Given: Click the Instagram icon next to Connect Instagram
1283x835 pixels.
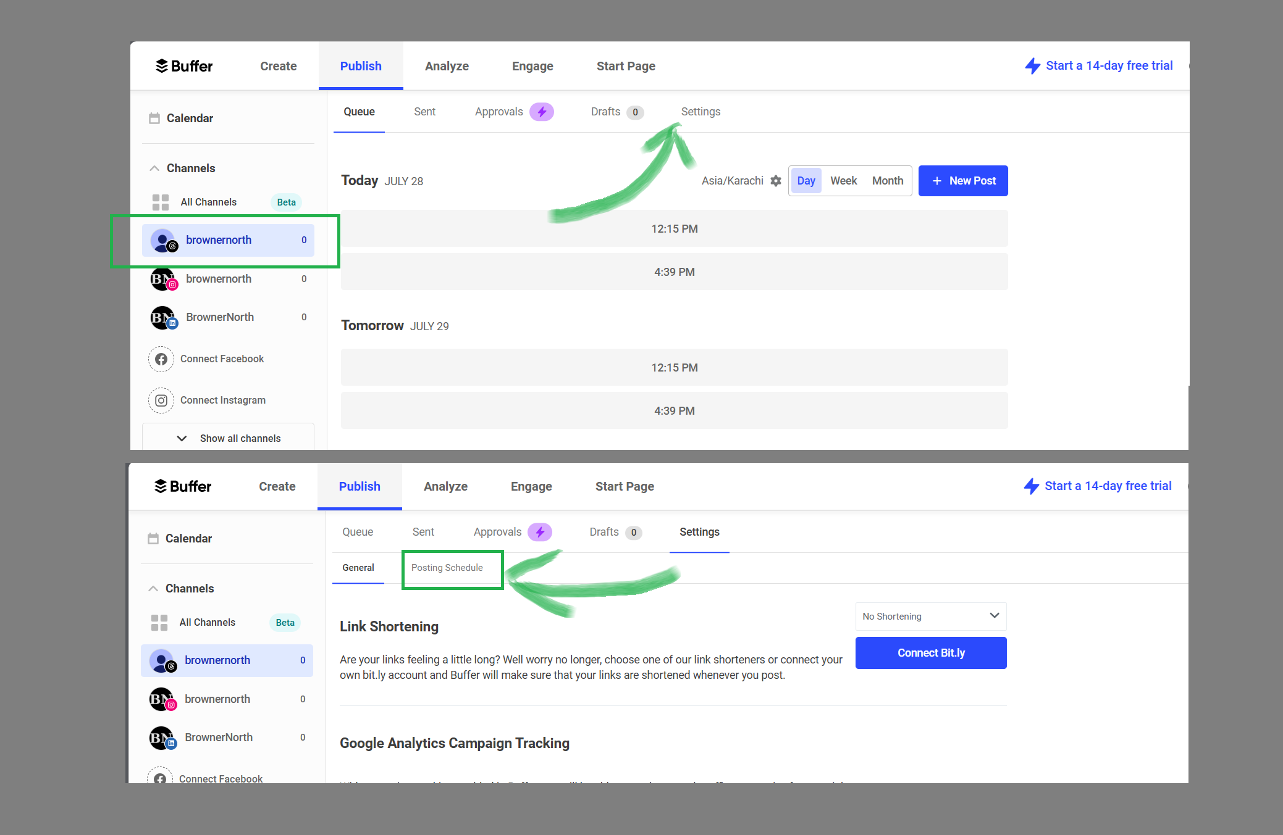Looking at the screenshot, I should pos(161,401).
